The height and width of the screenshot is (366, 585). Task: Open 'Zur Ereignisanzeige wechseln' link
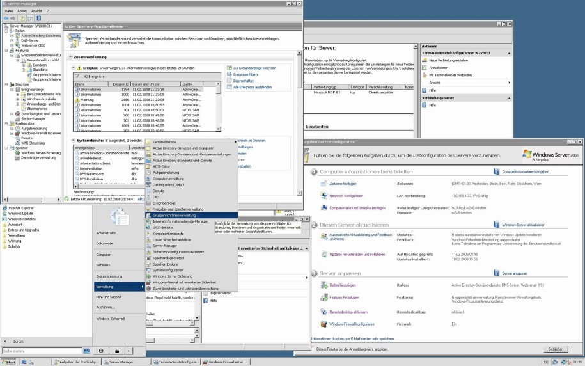(254, 67)
